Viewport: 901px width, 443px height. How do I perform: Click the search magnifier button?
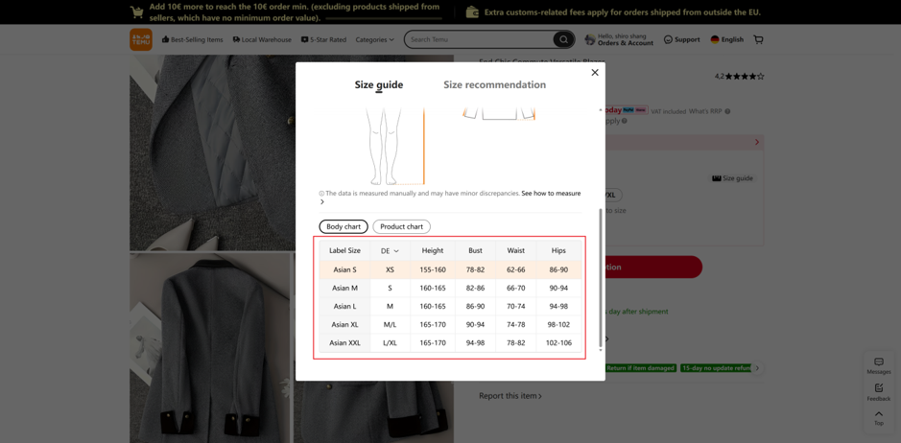tap(563, 39)
